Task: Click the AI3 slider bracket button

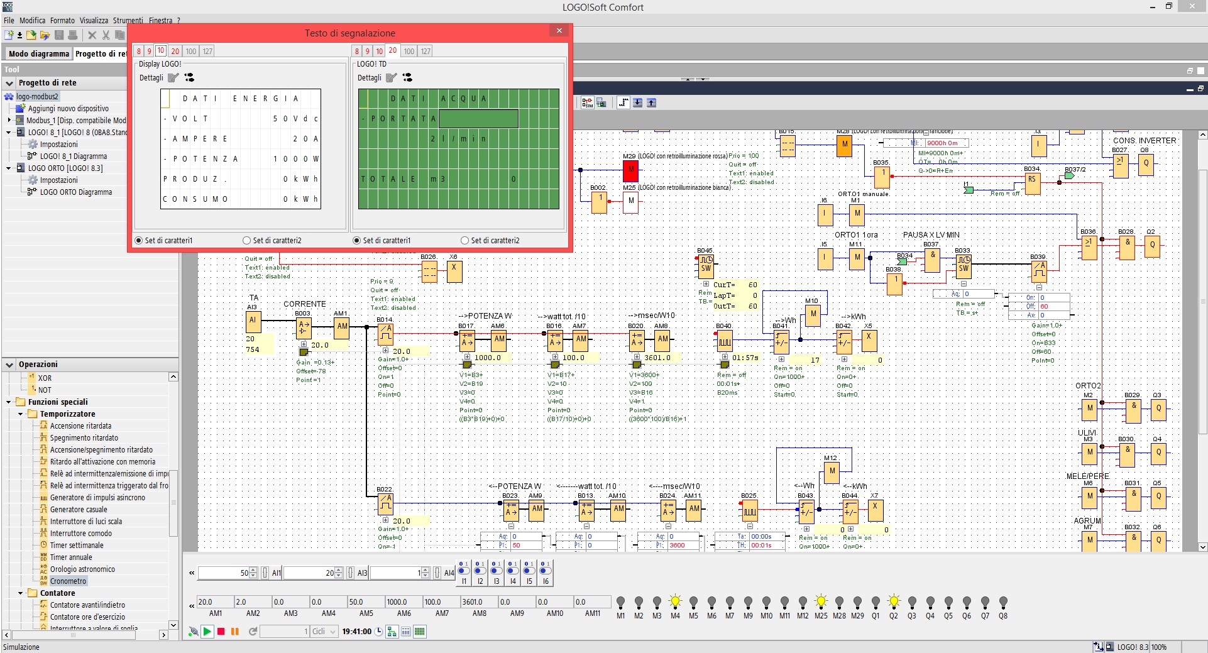Action: (350, 573)
